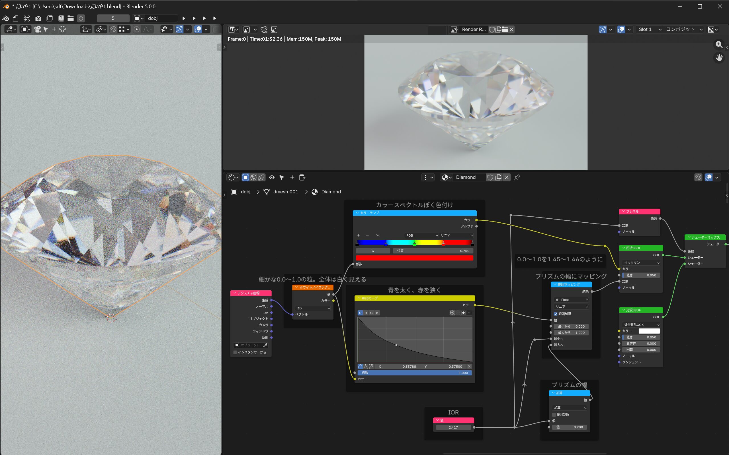This screenshot has height=455, width=729.
Task: Enable 範囲制限 checkbox in the 加算 math node
Action: 554,415
